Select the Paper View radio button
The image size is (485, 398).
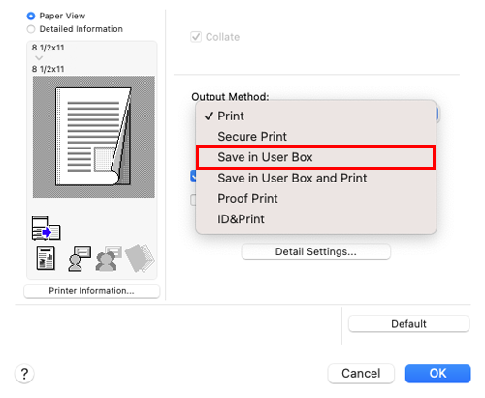31,16
